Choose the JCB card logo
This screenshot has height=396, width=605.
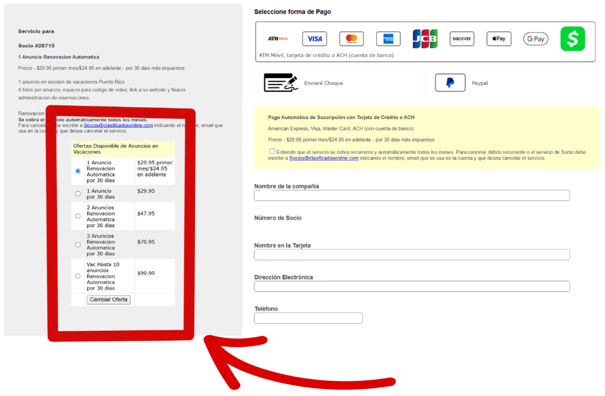(x=425, y=38)
